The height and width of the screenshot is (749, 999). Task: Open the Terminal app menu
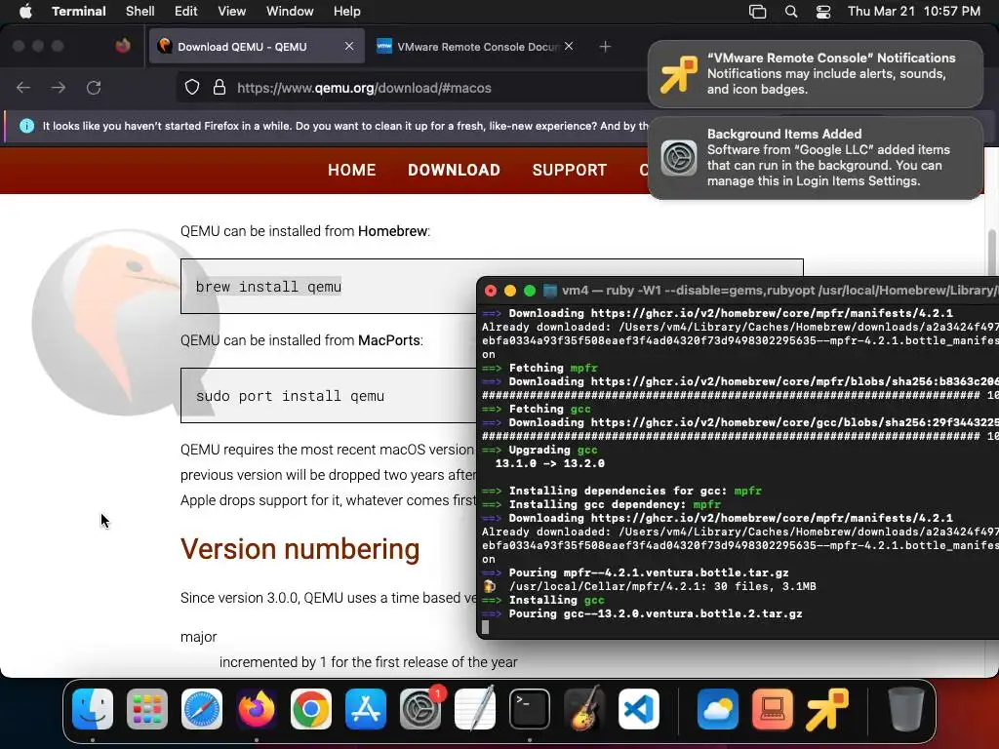(78, 12)
